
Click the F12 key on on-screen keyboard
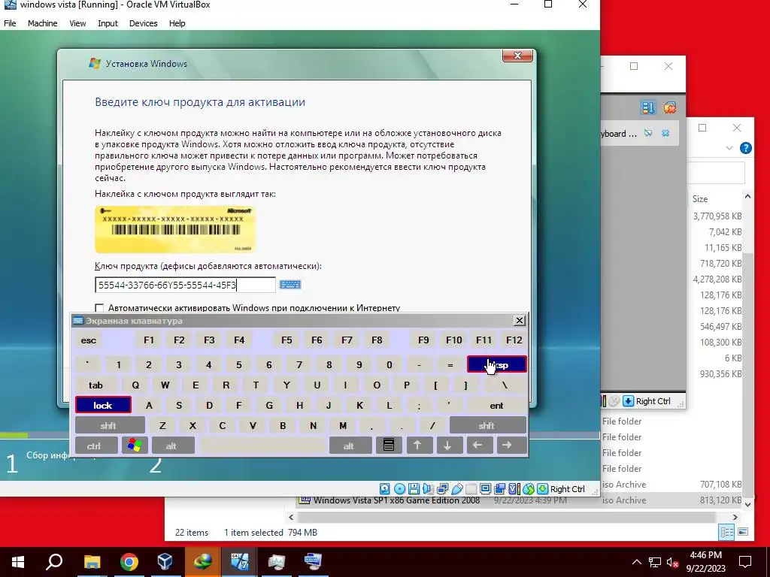[514, 340]
